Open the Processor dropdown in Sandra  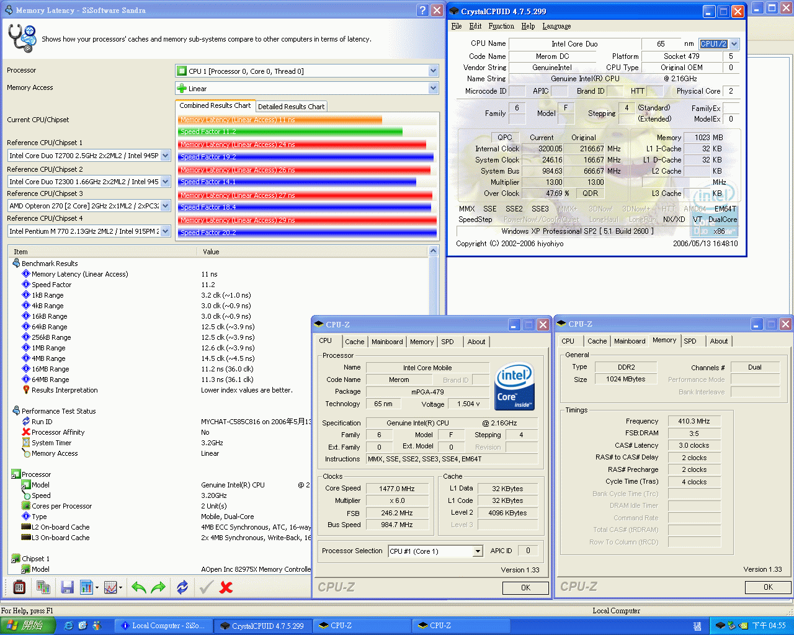tap(433, 71)
